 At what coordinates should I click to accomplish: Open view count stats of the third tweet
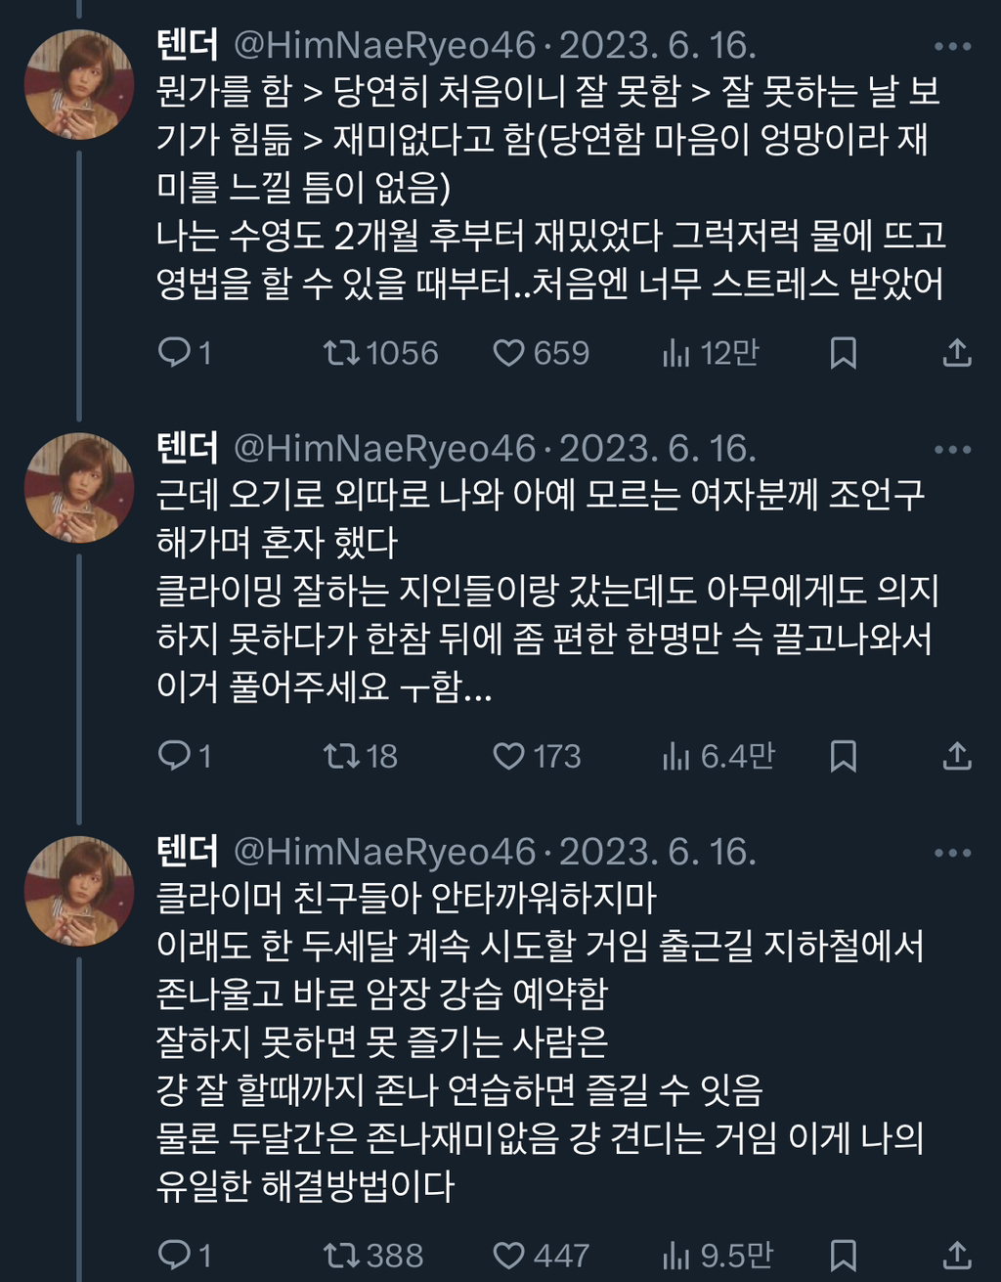676,1253
